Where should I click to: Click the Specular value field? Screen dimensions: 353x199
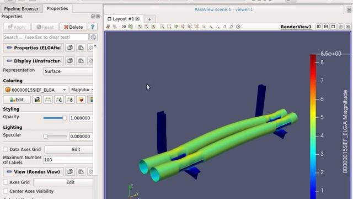(81, 136)
